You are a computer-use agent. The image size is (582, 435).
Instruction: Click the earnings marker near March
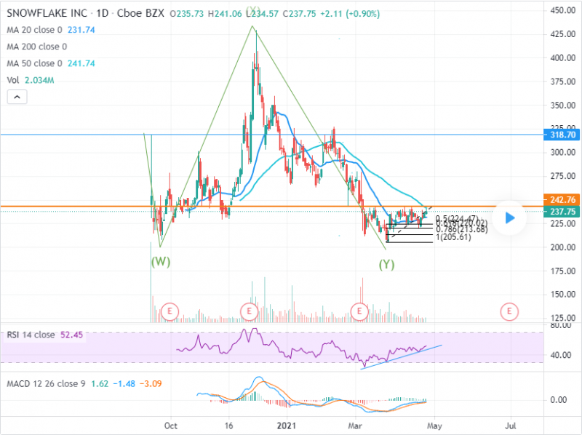[360, 311]
